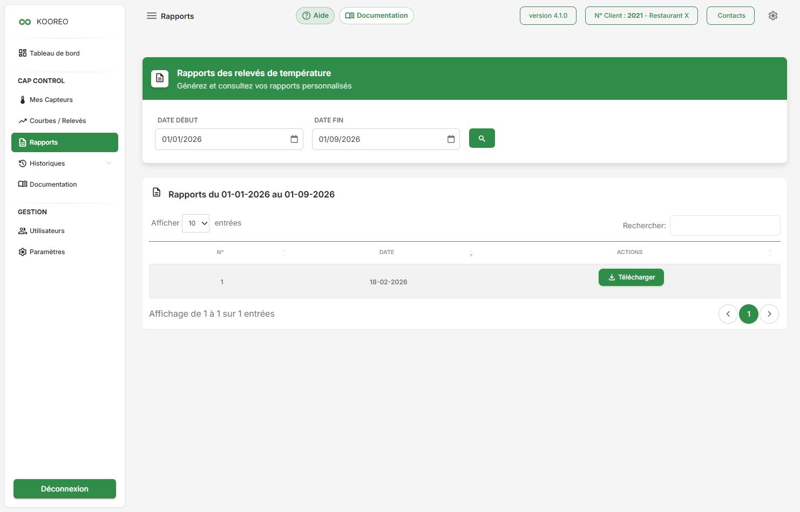Open the Afficher entries dropdown
Viewport: 800px width, 512px height.
point(195,223)
